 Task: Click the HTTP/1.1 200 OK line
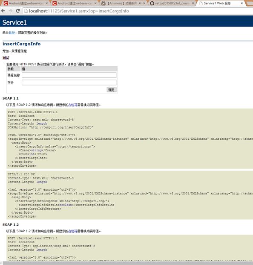pyautogui.click(x=21, y=174)
